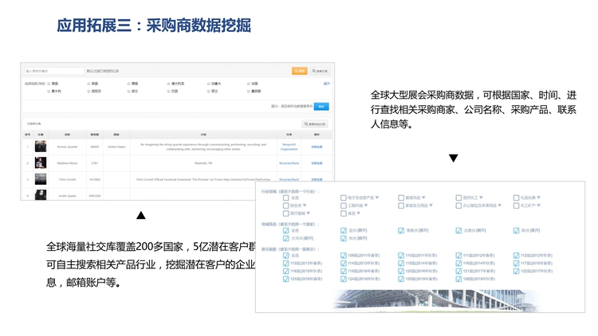598x336 pixels.
Task: Click the keyword search input field
Action: [x=53, y=71]
